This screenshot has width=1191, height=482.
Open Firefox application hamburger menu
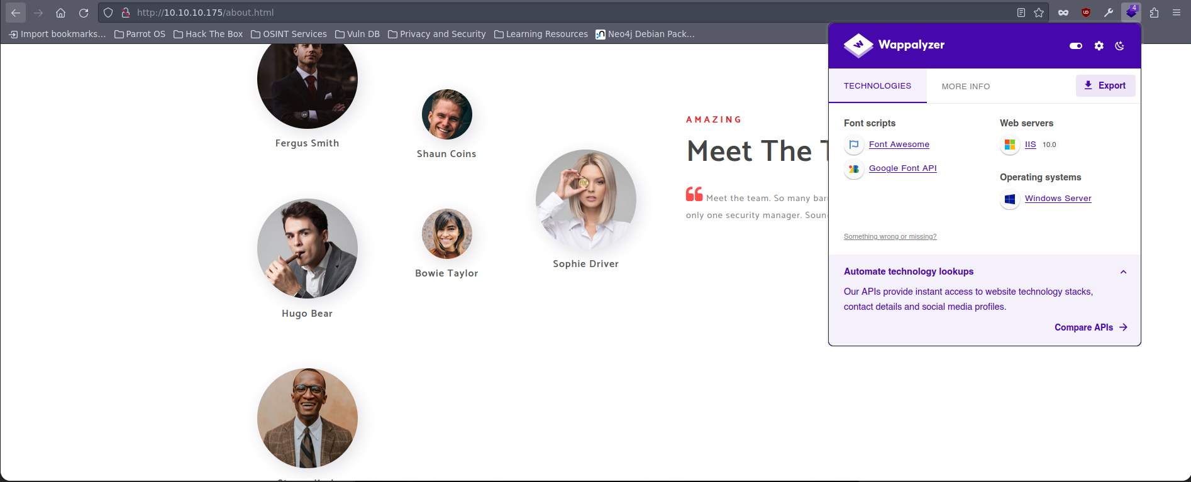coord(1176,13)
